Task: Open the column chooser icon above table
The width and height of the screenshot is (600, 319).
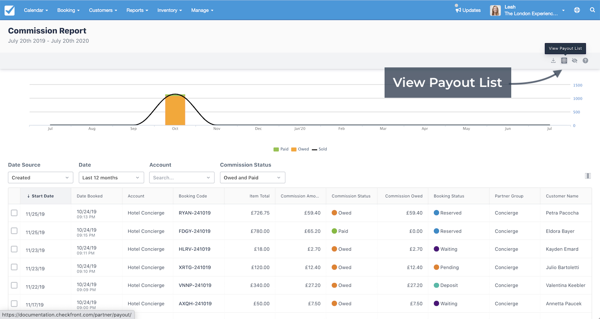Action: pyautogui.click(x=588, y=176)
